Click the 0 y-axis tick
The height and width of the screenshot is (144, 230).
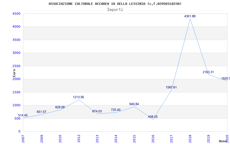pyautogui.click(x=19, y=132)
